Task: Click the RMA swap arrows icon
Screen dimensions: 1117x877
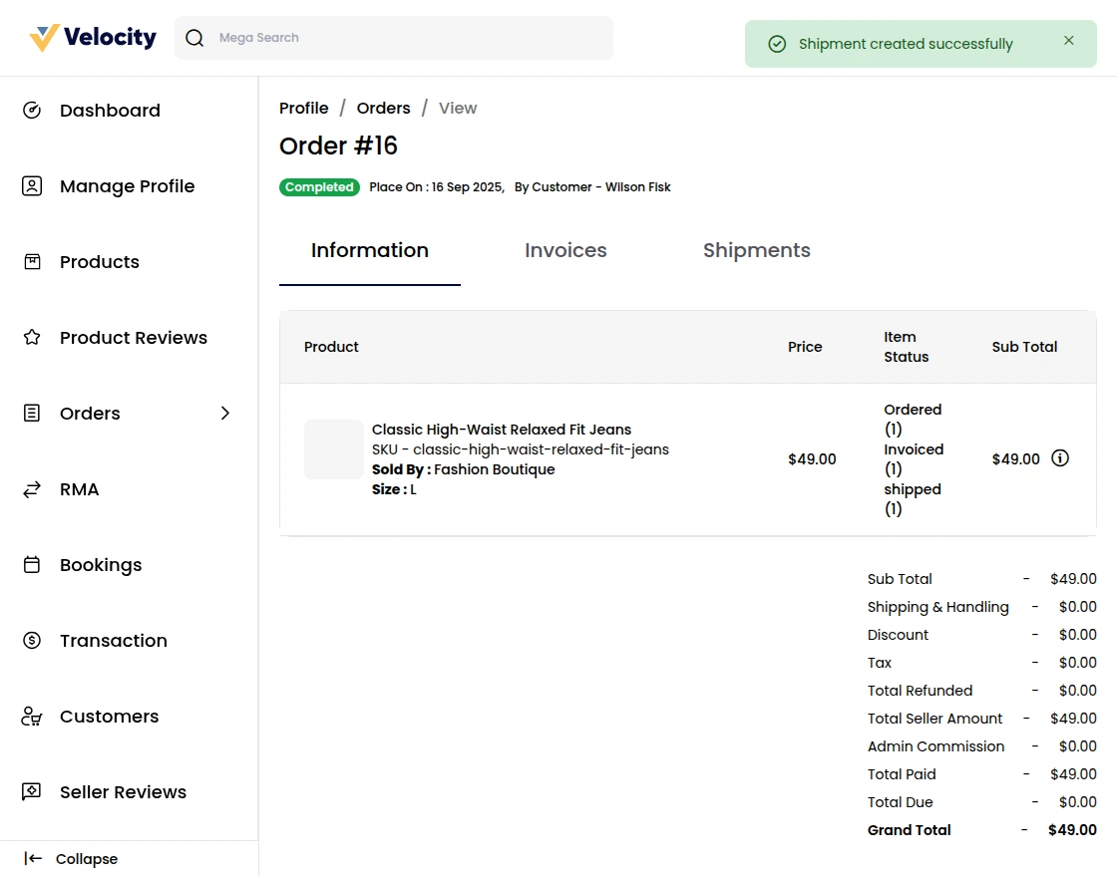Action: click(x=32, y=489)
